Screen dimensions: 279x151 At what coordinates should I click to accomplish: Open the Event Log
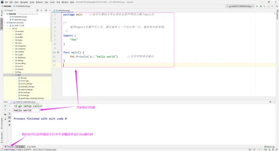(269, 147)
